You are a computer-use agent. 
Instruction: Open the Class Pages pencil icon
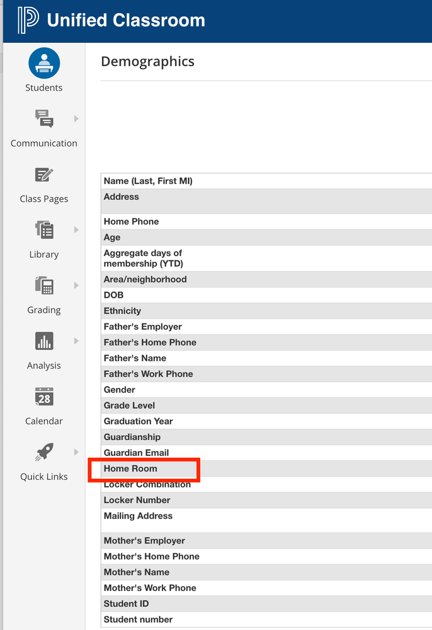(44, 175)
